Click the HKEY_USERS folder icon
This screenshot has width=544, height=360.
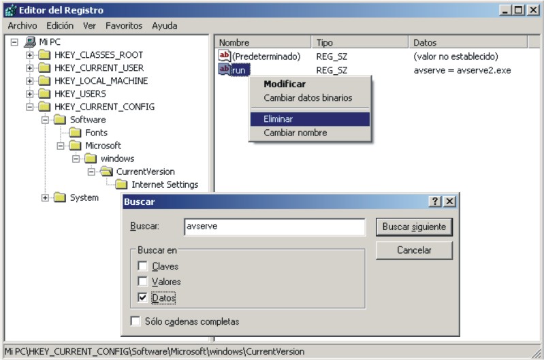[x=44, y=94]
